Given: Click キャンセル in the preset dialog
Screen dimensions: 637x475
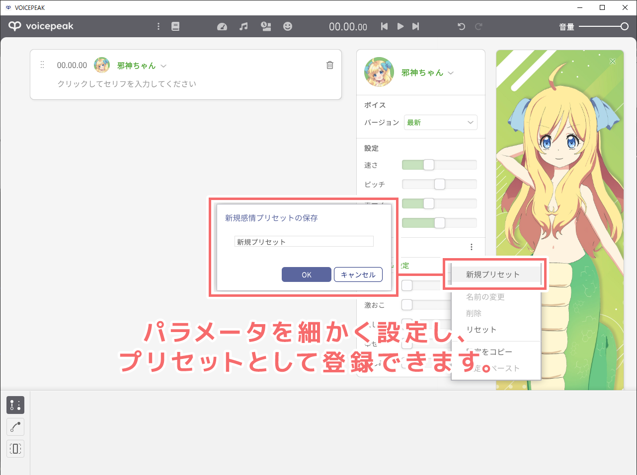Looking at the screenshot, I should 358,274.
